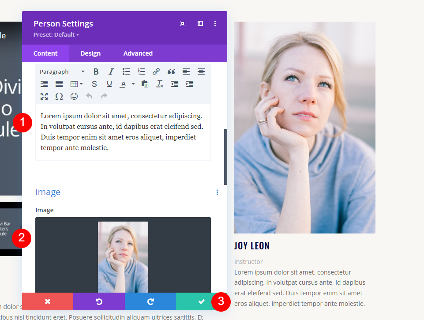Toggle the unordered bullet list
Image resolution: width=424 pixels, height=320 pixels.
point(126,72)
